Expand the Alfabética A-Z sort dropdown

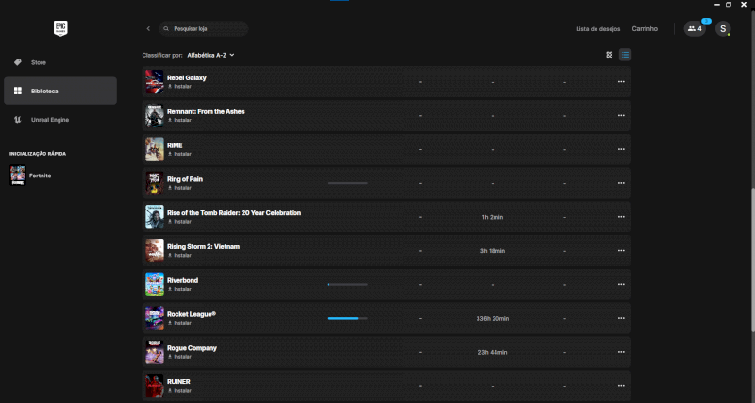coord(210,55)
